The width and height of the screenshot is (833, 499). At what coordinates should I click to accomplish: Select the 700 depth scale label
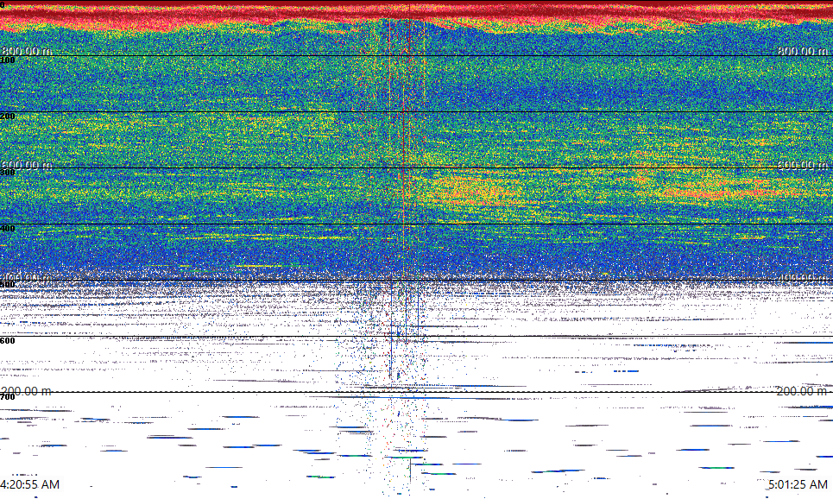pyautogui.click(x=8, y=397)
